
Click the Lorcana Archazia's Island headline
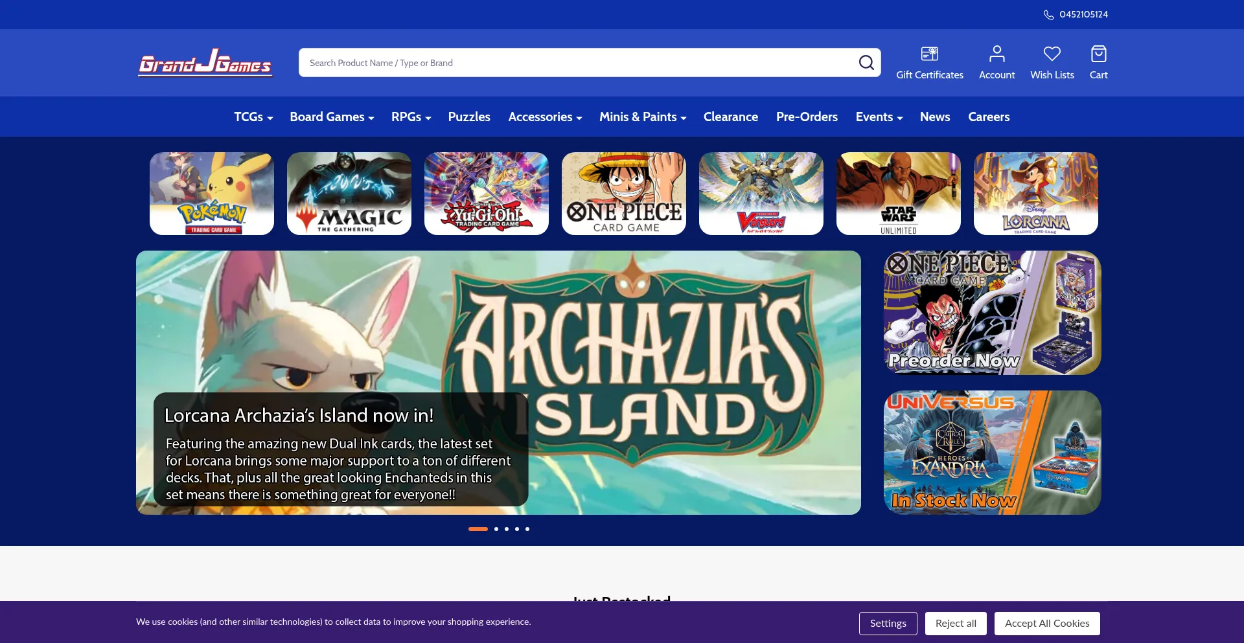(x=299, y=416)
